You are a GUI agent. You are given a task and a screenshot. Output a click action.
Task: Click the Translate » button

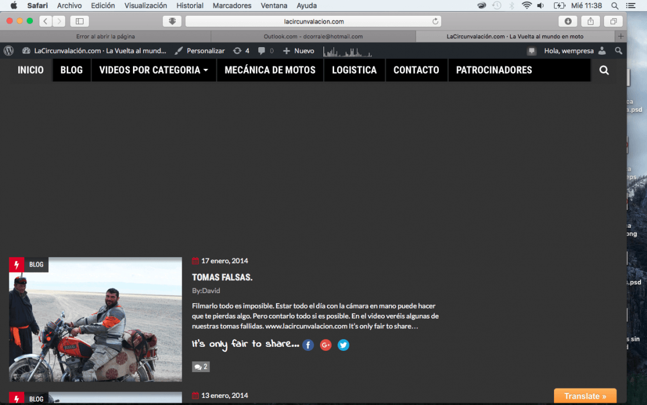(585, 396)
